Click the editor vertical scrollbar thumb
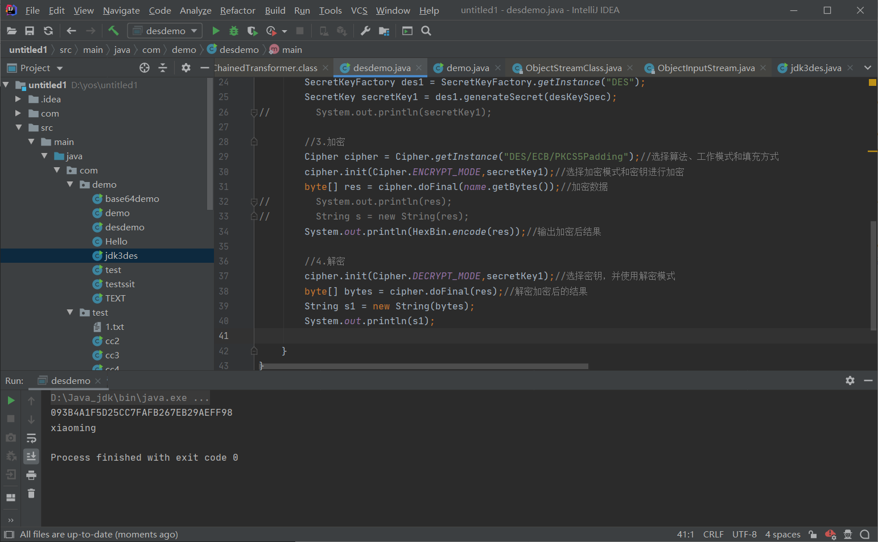The height and width of the screenshot is (542, 878). 873,276
